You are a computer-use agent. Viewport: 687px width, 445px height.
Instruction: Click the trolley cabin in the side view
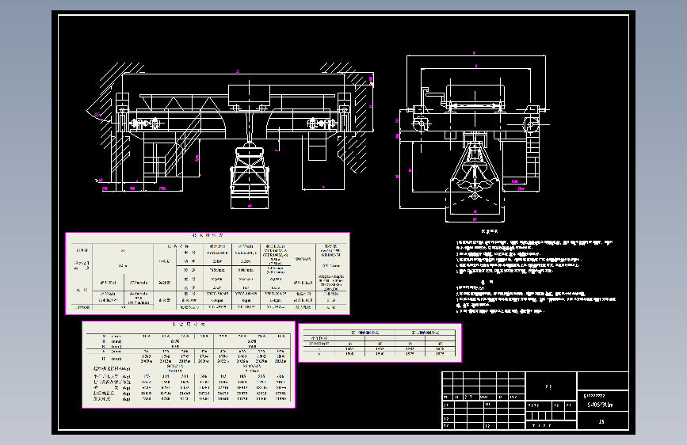point(475,96)
